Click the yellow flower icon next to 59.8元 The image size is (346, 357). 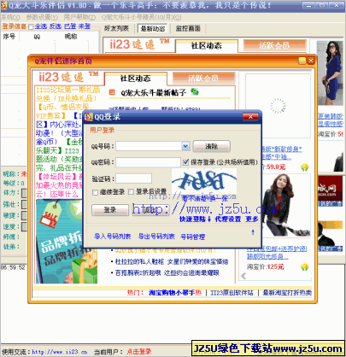pos(305,167)
